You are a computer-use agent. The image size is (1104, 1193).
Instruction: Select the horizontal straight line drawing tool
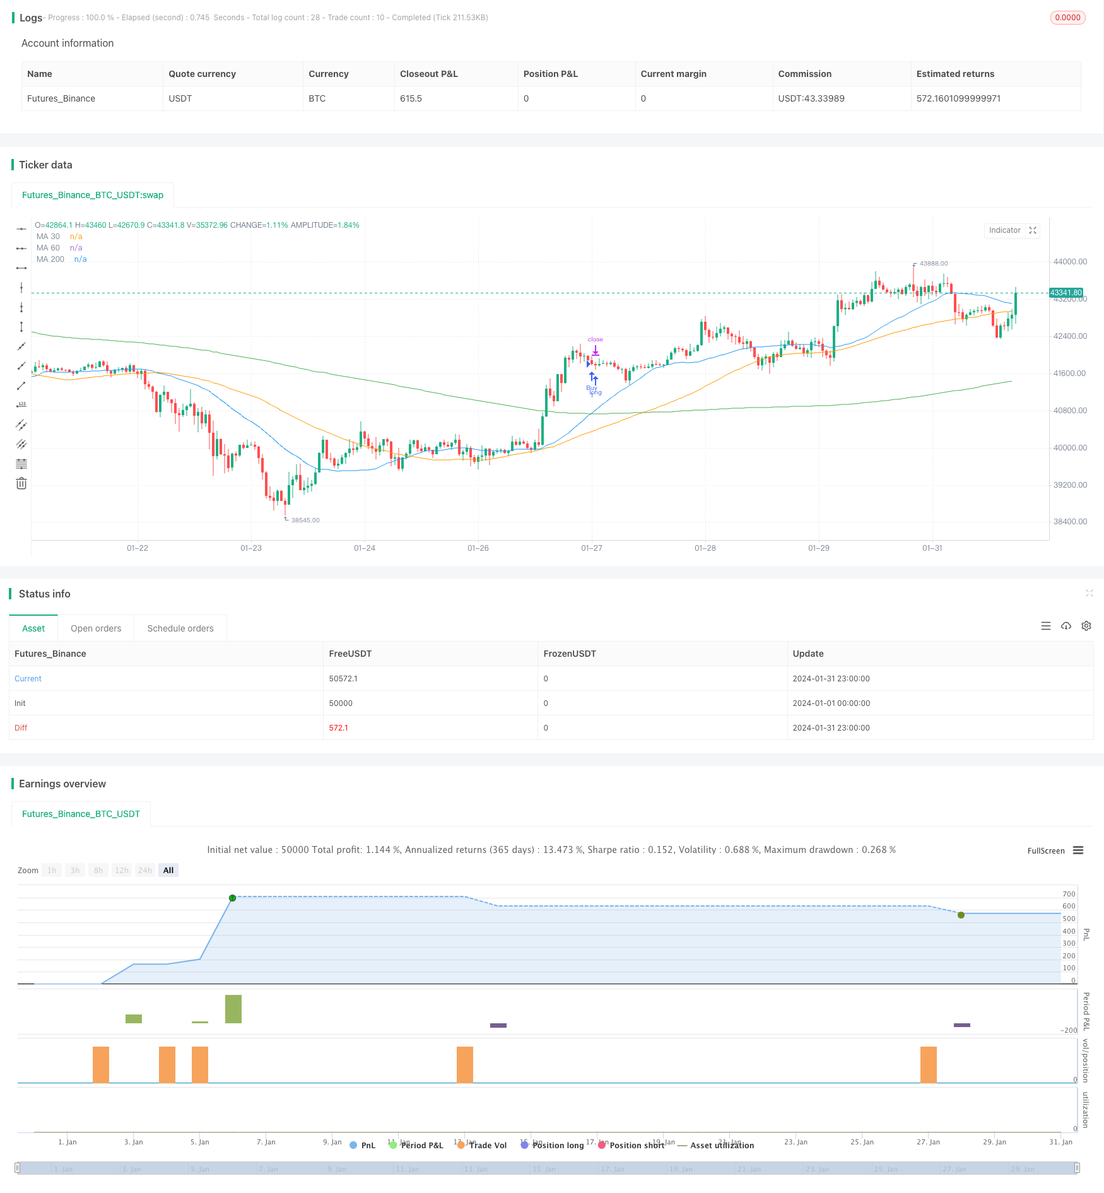(x=21, y=229)
